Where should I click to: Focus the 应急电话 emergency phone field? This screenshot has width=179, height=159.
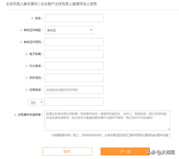pos(74,90)
